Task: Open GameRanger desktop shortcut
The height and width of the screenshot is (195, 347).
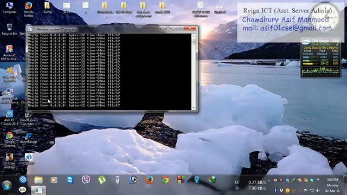Action: point(29,138)
